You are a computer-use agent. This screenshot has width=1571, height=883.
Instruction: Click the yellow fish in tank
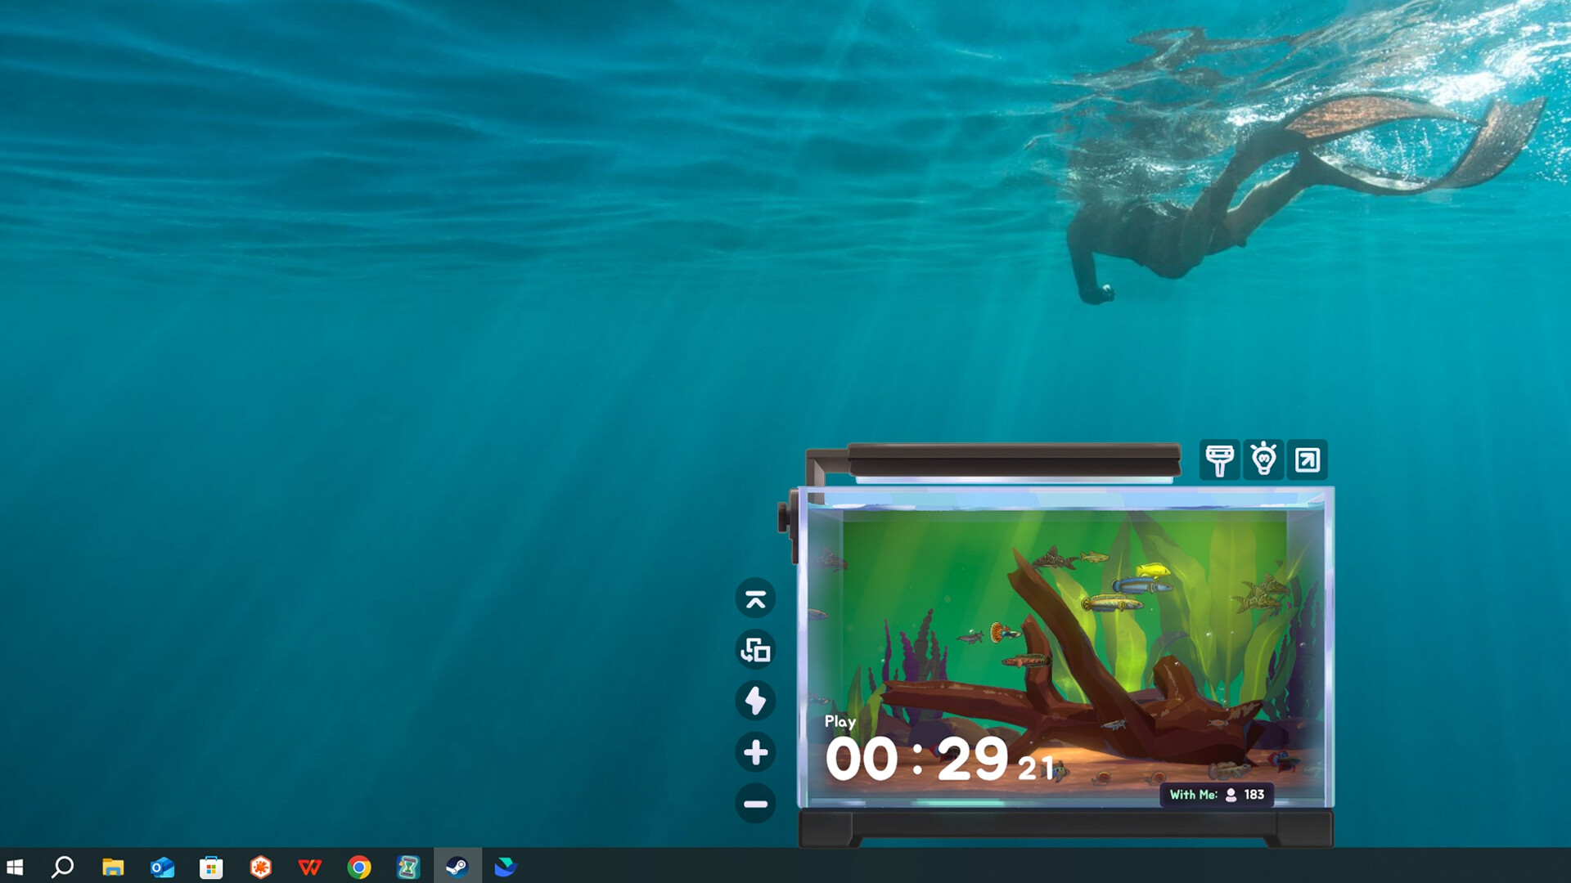pyautogui.click(x=1153, y=570)
